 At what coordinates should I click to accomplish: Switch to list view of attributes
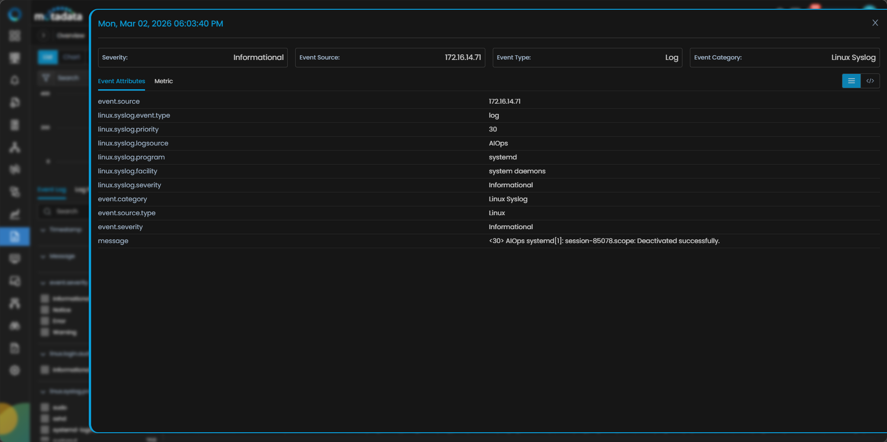click(851, 81)
